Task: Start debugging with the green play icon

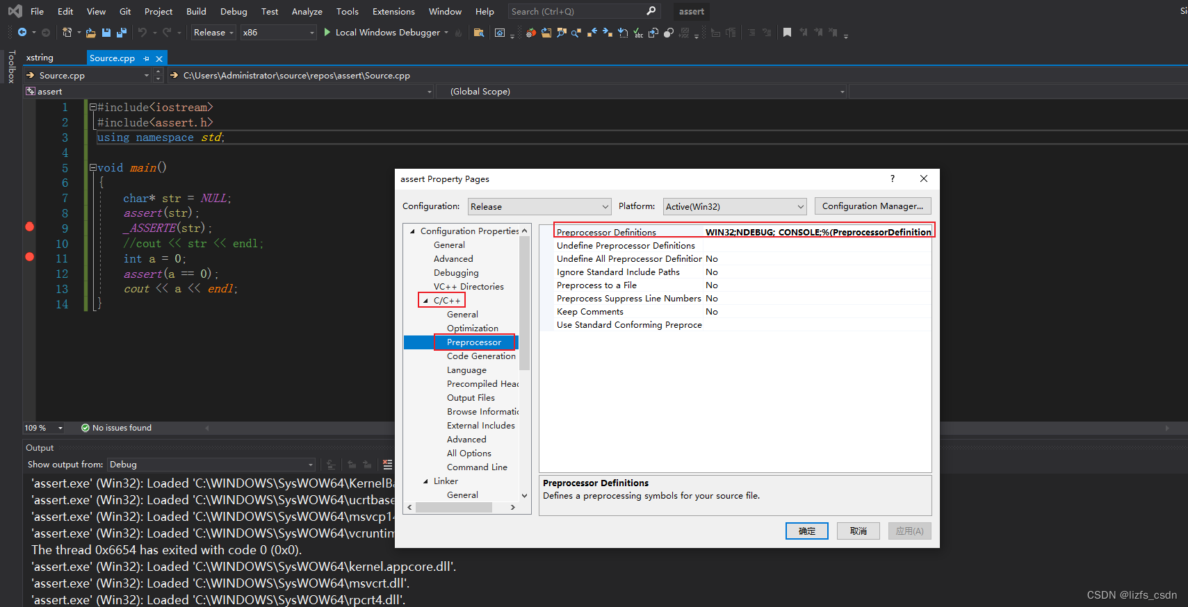Action: coord(327,33)
